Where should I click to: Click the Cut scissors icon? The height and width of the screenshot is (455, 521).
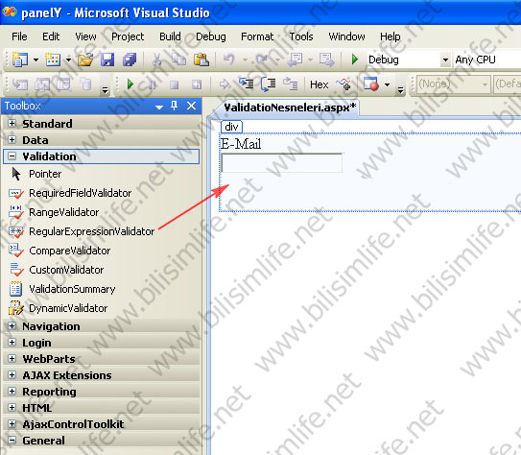[x=156, y=60]
